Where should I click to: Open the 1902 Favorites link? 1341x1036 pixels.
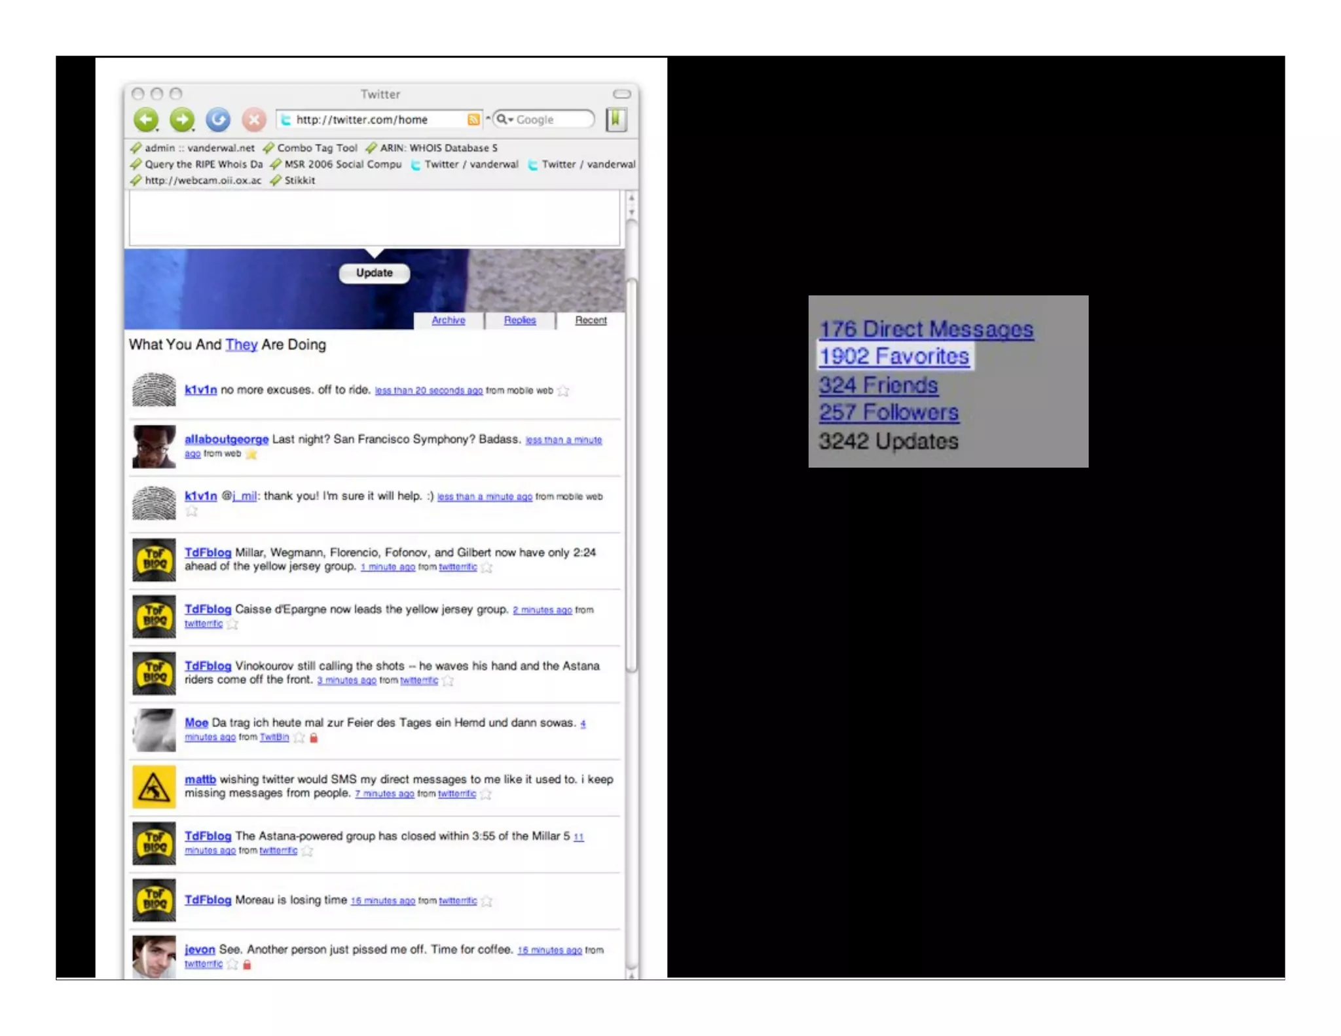(894, 357)
